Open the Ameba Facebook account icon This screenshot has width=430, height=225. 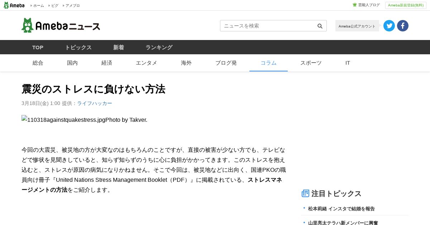pyautogui.click(x=403, y=26)
